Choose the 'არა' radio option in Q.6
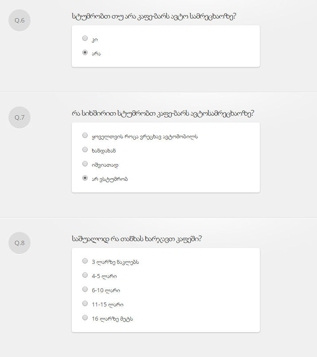This screenshot has width=317, height=357. point(85,53)
